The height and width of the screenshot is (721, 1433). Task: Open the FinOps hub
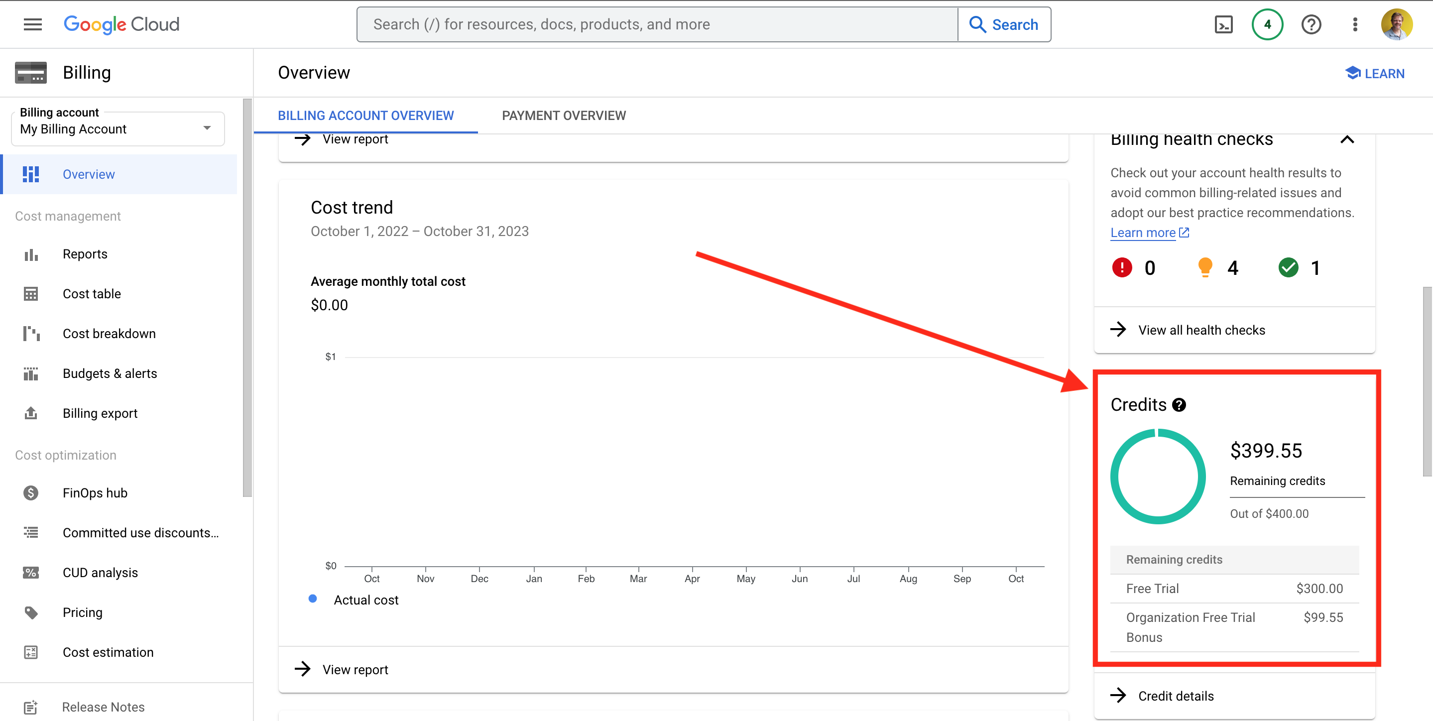(x=95, y=492)
